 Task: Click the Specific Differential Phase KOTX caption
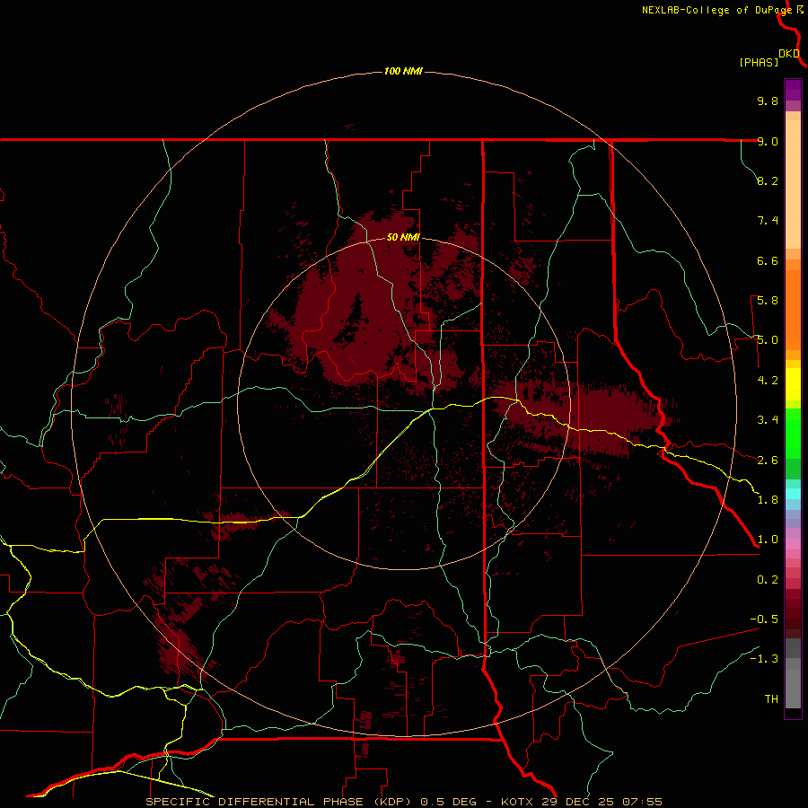404,802
